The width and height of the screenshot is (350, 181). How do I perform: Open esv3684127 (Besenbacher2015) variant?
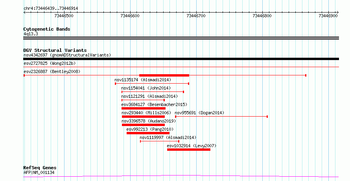[x=154, y=104]
